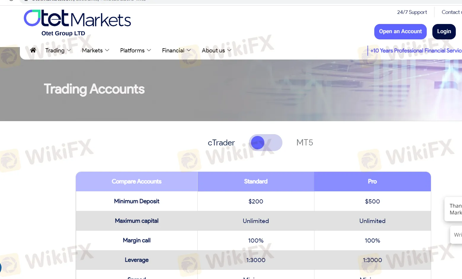Select the cTrader platform label
Viewport: 462px width, 279px height.
click(221, 142)
